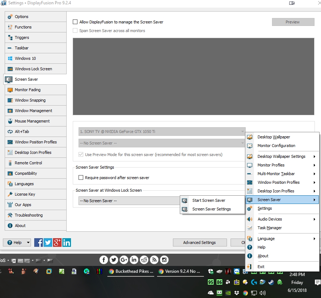Click the Advanced Settings button

click(199, 243)
